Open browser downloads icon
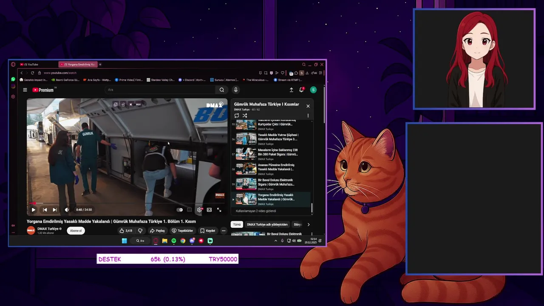Image resolution: width=544 pixels, height=306 pixels. pos(307,73)
